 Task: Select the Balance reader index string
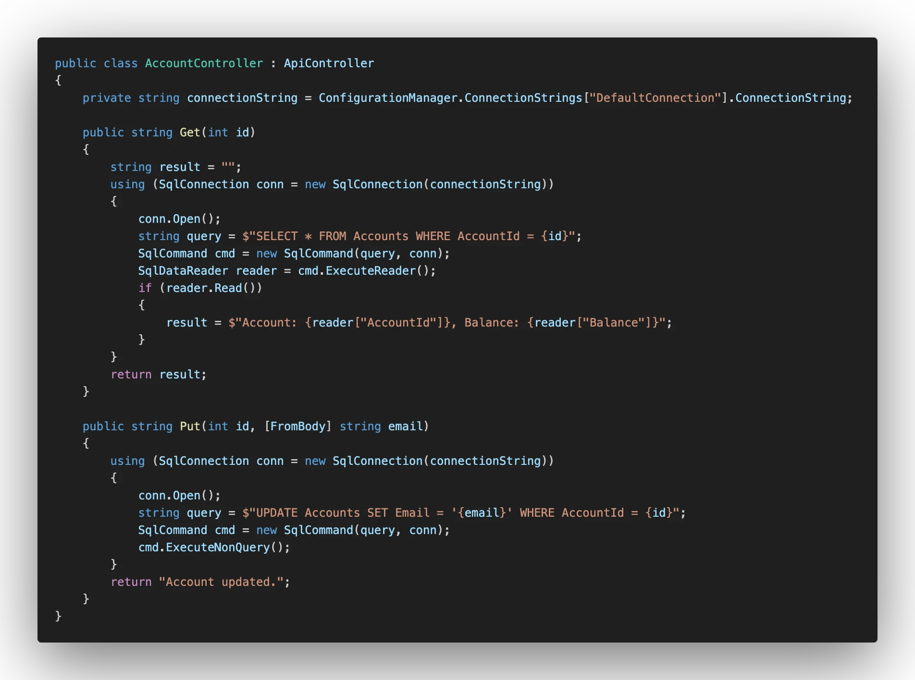coord(612,322)
